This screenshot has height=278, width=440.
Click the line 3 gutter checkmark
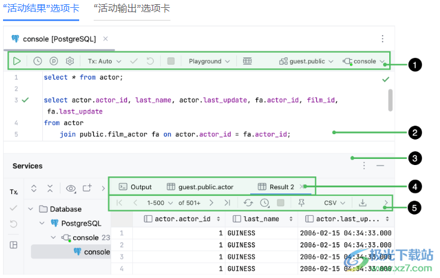25,100
